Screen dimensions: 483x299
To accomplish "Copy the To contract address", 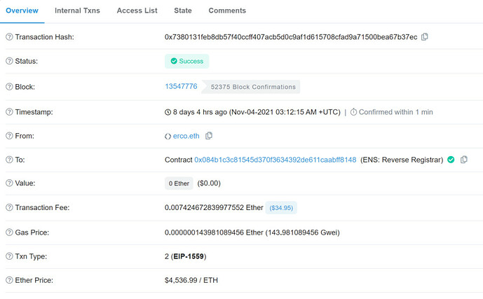I will tap(463, 160).
